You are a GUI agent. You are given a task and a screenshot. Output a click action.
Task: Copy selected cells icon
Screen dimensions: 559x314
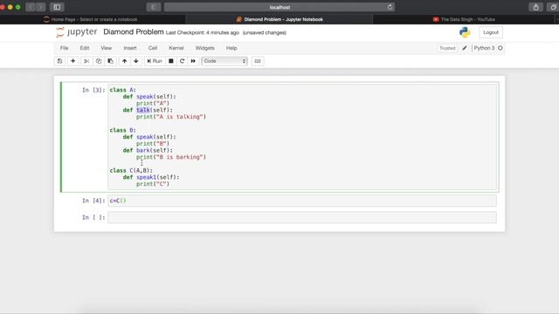(99, 61)
